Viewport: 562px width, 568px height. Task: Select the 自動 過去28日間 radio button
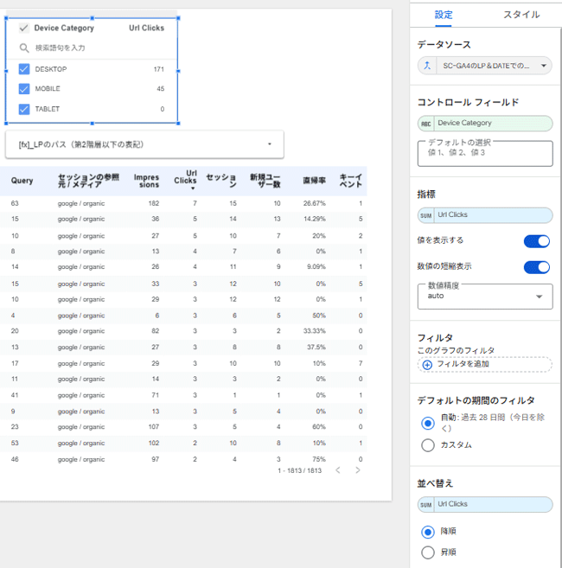click(x=428, y=423)
